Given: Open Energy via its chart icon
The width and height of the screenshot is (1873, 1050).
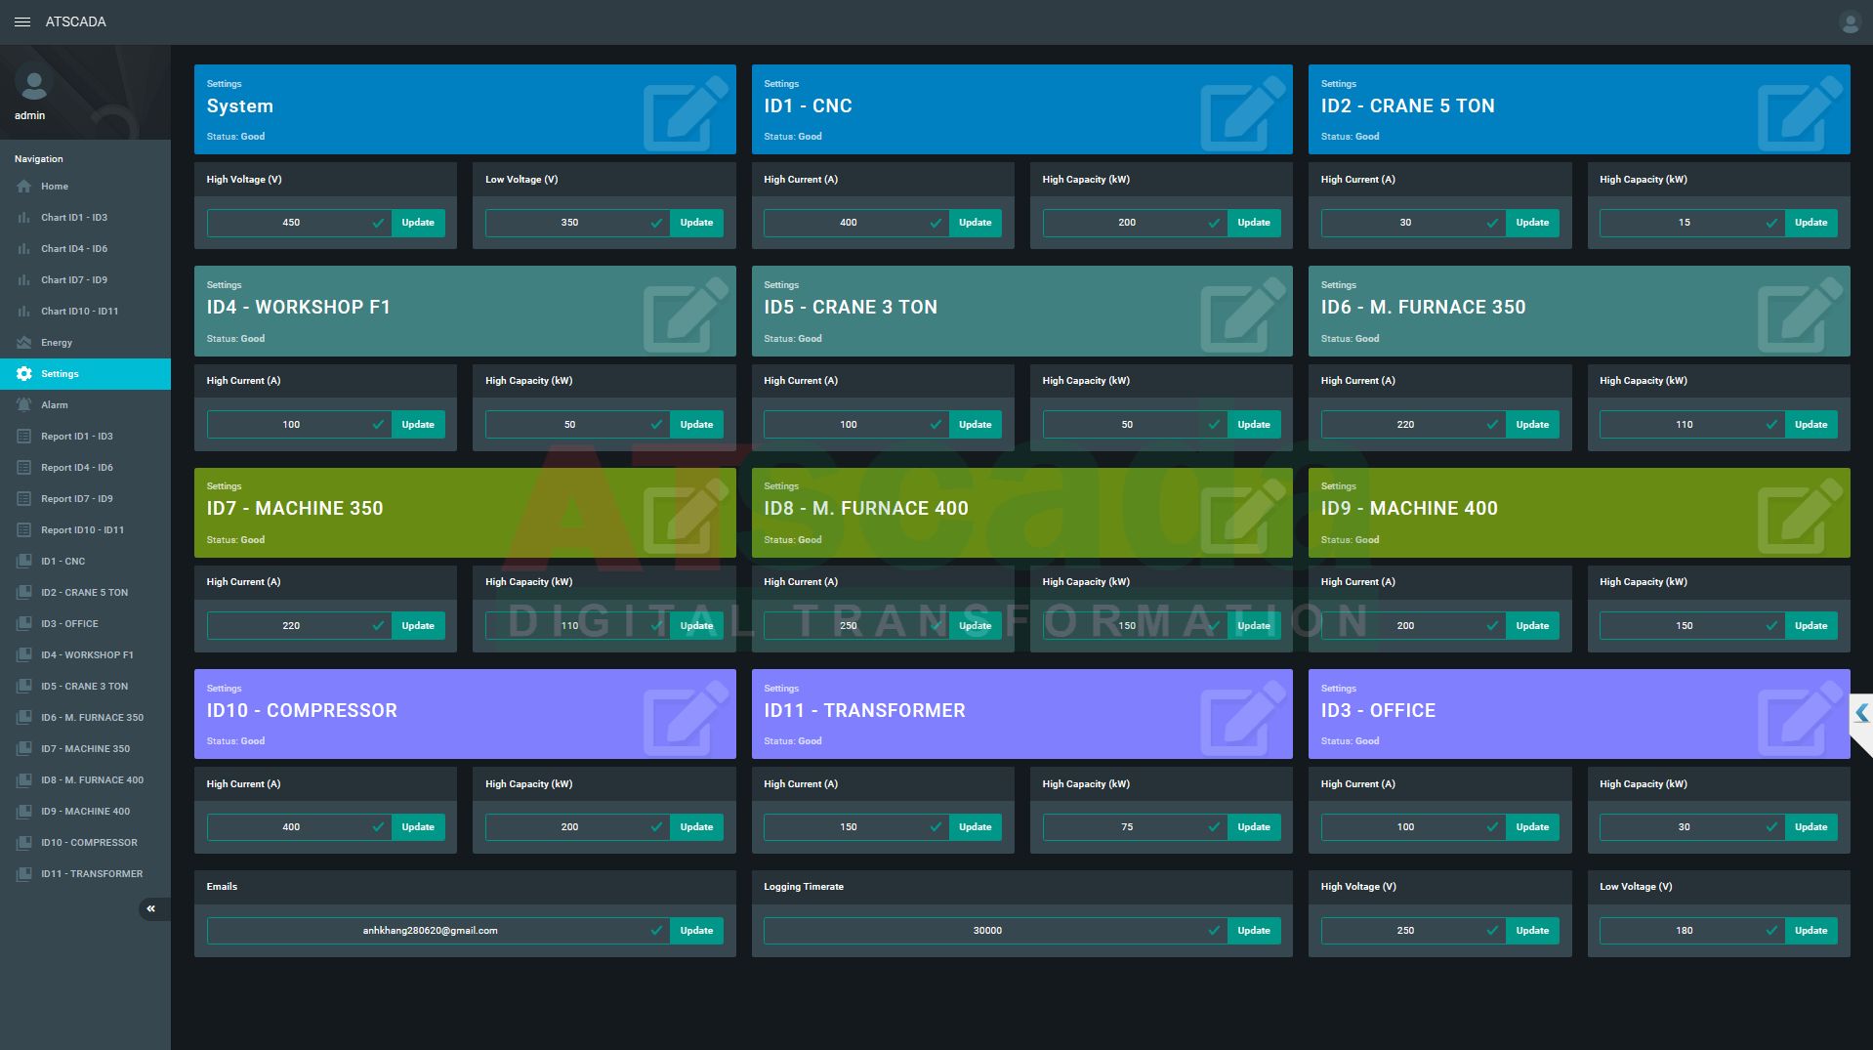Looking at the screenshot, I should (24, 343).
